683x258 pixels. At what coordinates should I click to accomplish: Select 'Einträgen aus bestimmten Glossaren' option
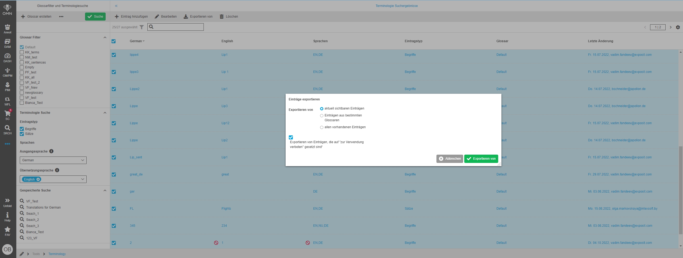(x=322, y=116)
